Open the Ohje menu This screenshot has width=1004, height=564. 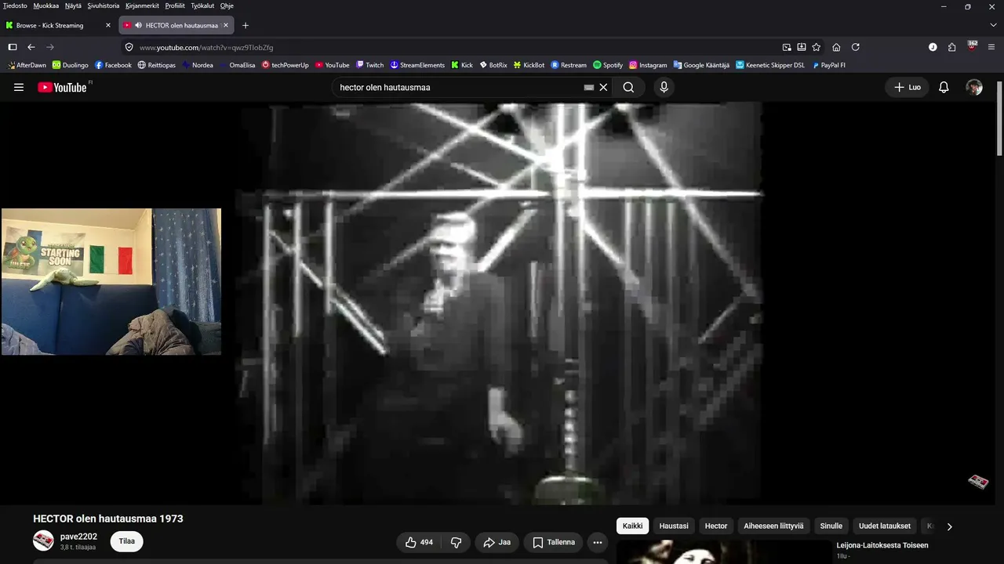pos(227,5)
